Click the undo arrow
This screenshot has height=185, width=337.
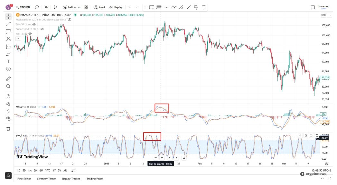pos(130,7)
